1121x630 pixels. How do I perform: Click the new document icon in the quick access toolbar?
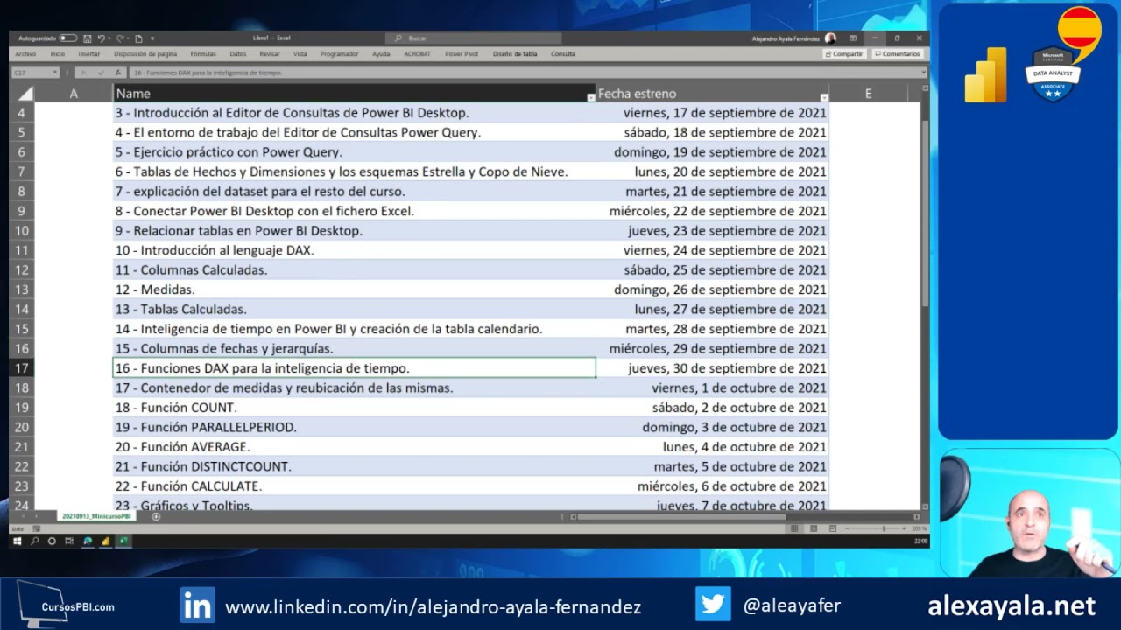pyautogui.click(x=138, y=38)
